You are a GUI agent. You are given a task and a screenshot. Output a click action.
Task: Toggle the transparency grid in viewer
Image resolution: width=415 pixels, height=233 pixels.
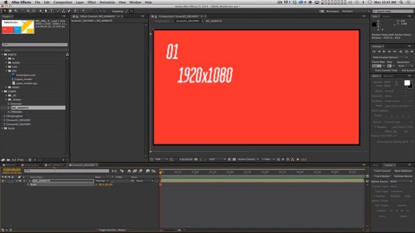234,159
